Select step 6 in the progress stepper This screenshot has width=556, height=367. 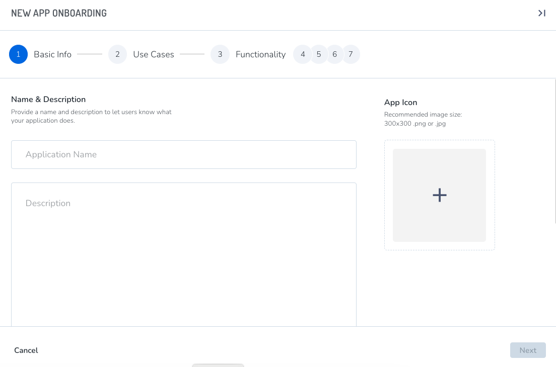335,54
